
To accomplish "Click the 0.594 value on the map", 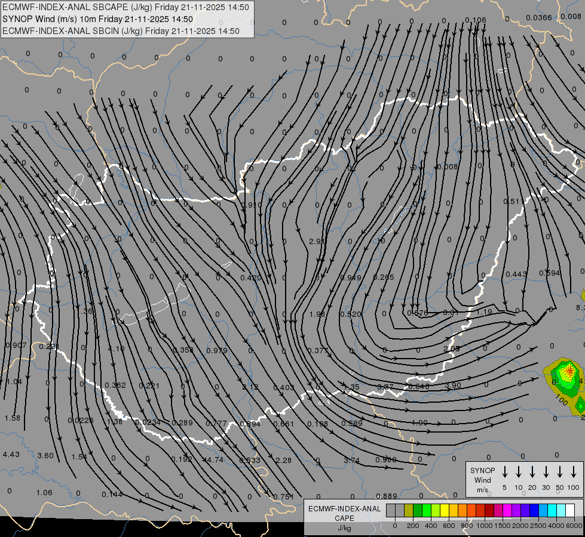I will (x=550, y=273).
